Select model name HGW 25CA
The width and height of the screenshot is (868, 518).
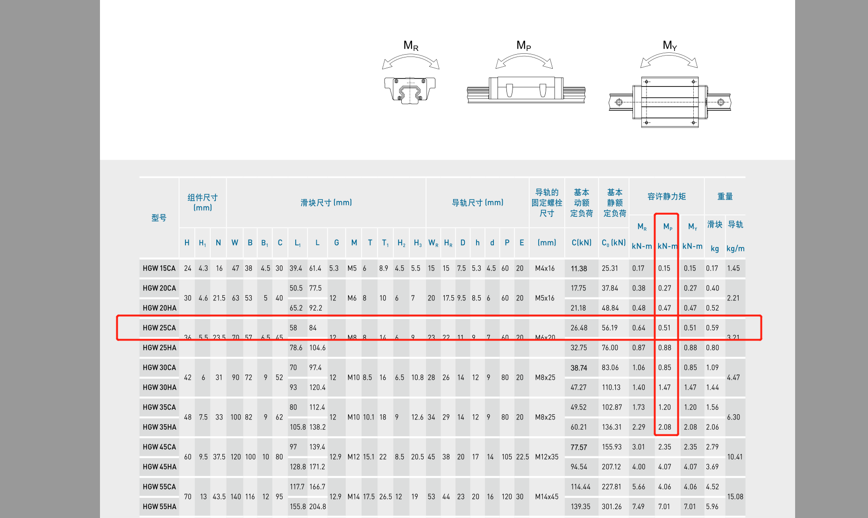(x=159, y=328)
